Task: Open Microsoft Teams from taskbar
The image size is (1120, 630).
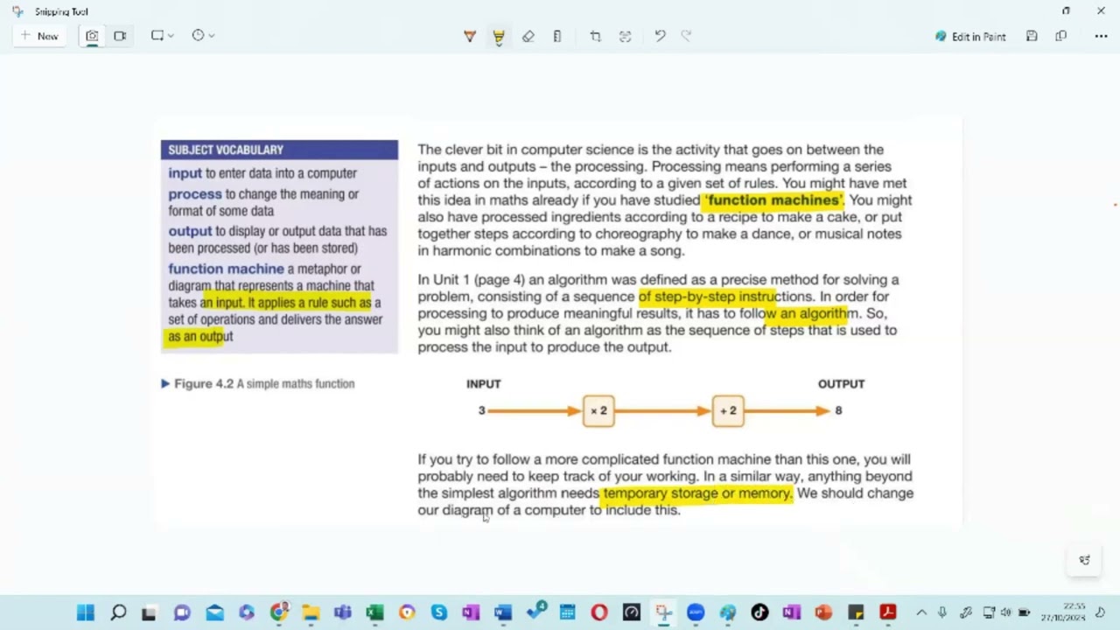Action: [x=342, y=612]
